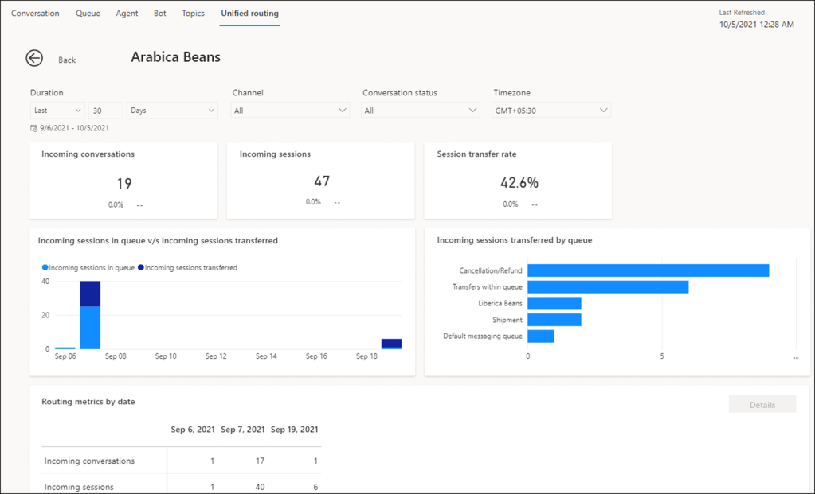Screen dimensions: 815x494
Task: Select the Agent tab
Action: pyautogui.click(x=127, y=14)
